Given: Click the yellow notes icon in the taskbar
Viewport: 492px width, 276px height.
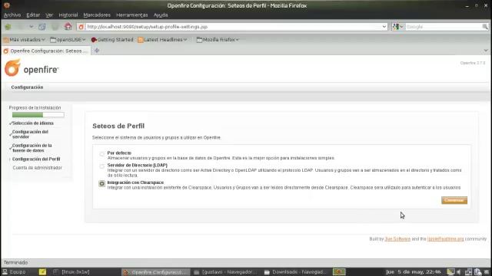Looking at the screenshot, I should (42, 272).
